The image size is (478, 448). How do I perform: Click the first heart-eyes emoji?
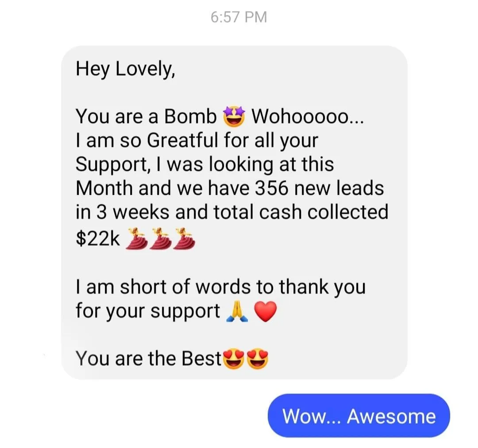(234, 359)
